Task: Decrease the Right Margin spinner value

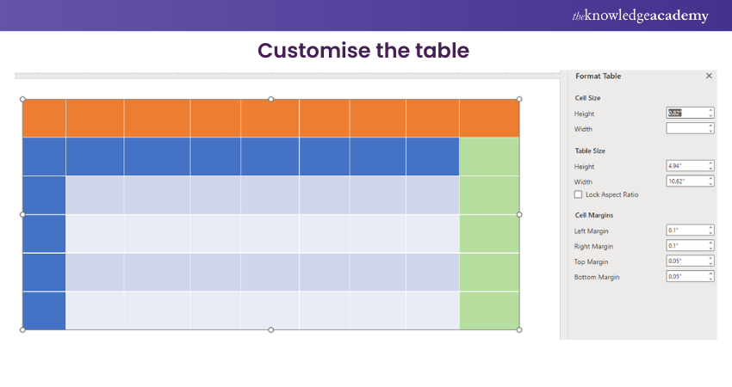Action: 710,249
